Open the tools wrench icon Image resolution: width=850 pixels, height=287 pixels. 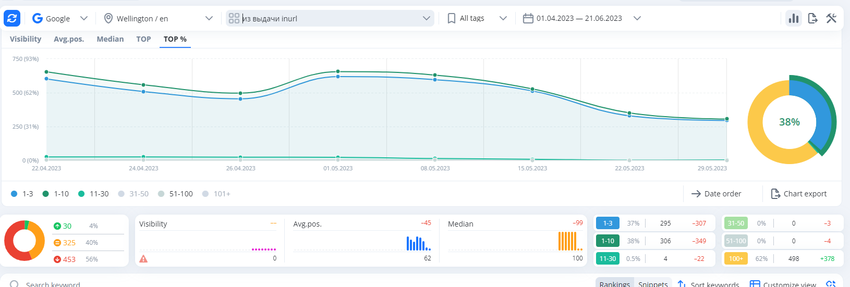tap(831, 19)
